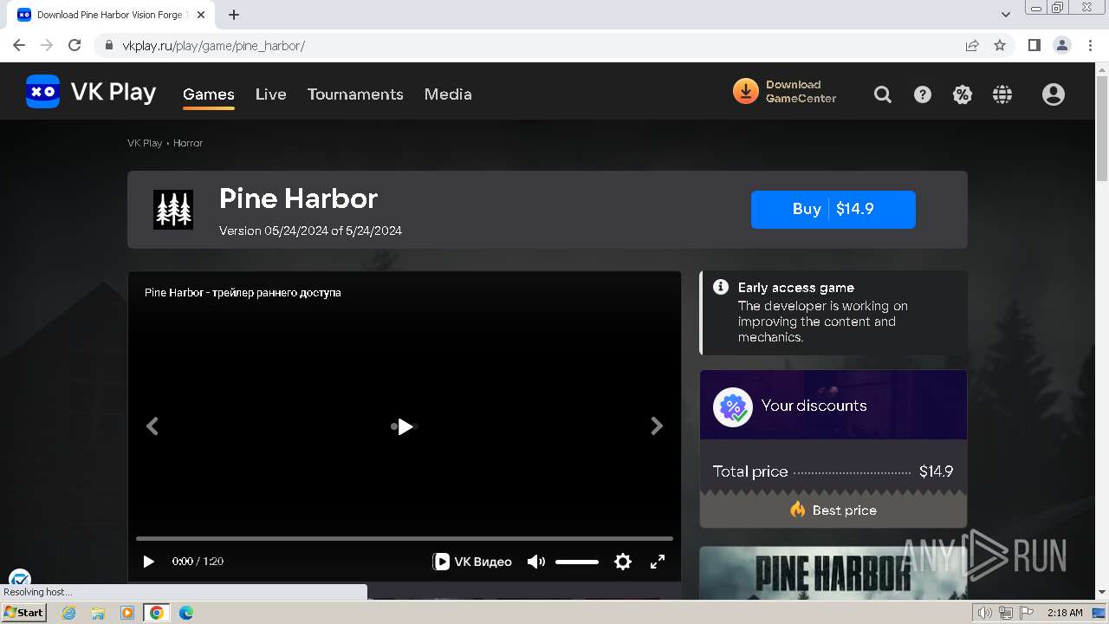Open language globe icon

pyautogui.click(x=1002, y=94)
